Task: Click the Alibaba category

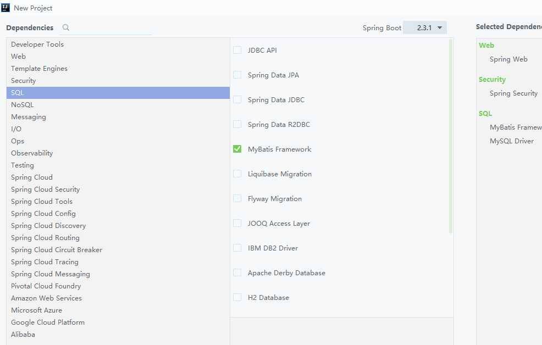Action: pyautogui.click(x=23, y=334)
